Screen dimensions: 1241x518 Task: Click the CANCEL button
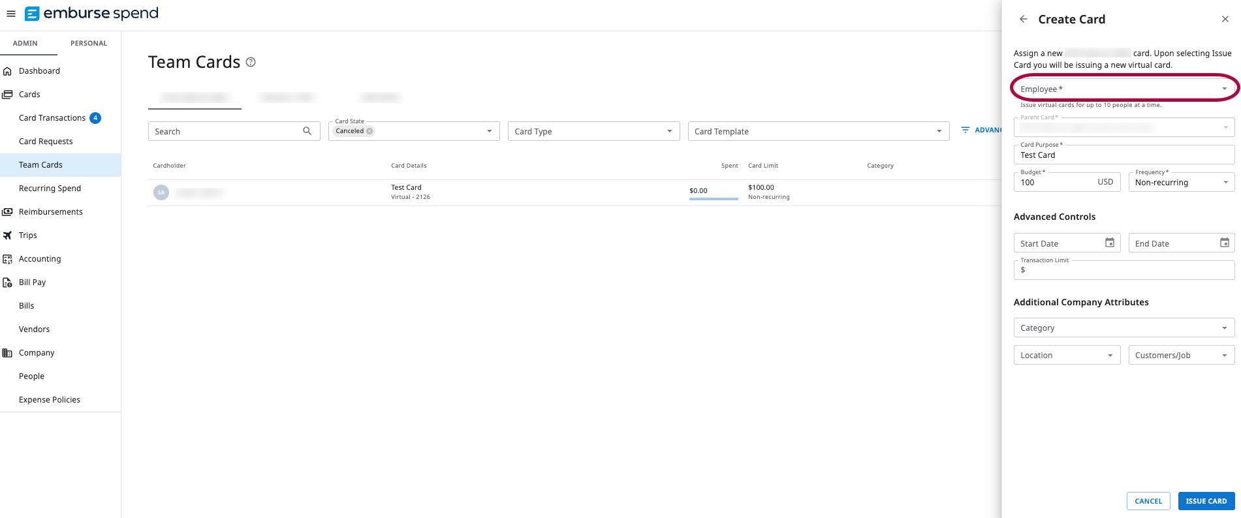click(1148, 501)
